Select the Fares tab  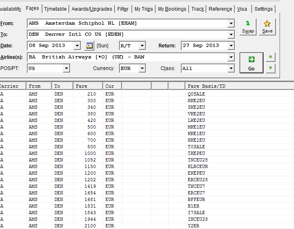point(33,8)
